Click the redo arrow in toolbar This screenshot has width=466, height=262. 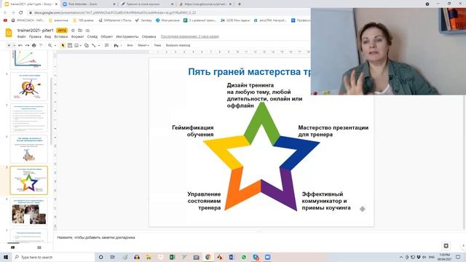(27, 45)
